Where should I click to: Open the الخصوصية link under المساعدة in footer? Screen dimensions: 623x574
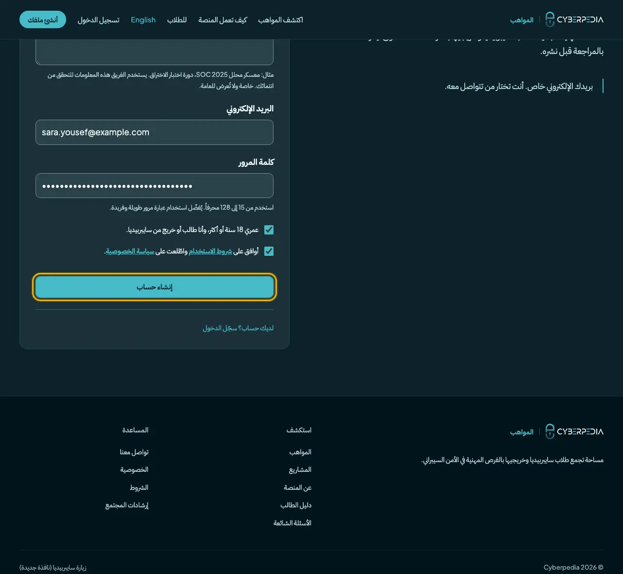(x=134, y=469)
